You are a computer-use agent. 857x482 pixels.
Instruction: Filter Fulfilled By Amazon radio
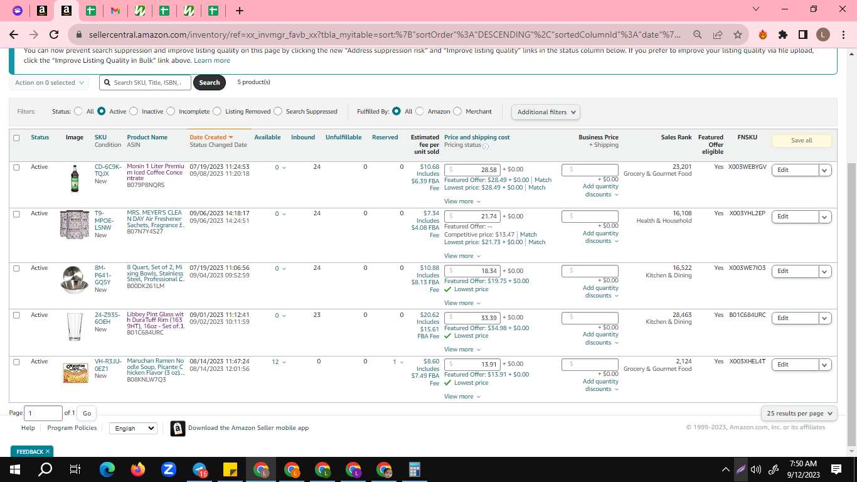(420, 111)
